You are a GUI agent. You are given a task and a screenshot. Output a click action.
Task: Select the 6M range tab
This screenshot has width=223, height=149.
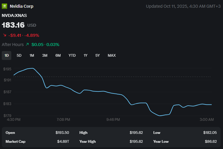coord(58,56)
